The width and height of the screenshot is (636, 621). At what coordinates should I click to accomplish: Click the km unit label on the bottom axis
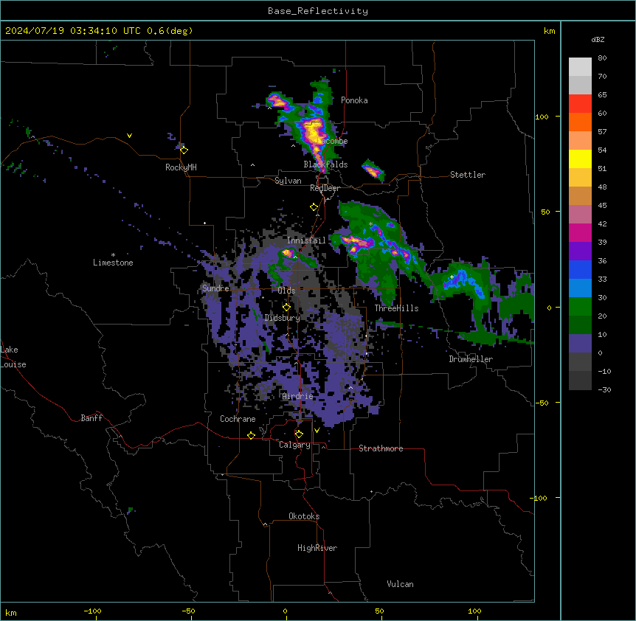point(11,613)
